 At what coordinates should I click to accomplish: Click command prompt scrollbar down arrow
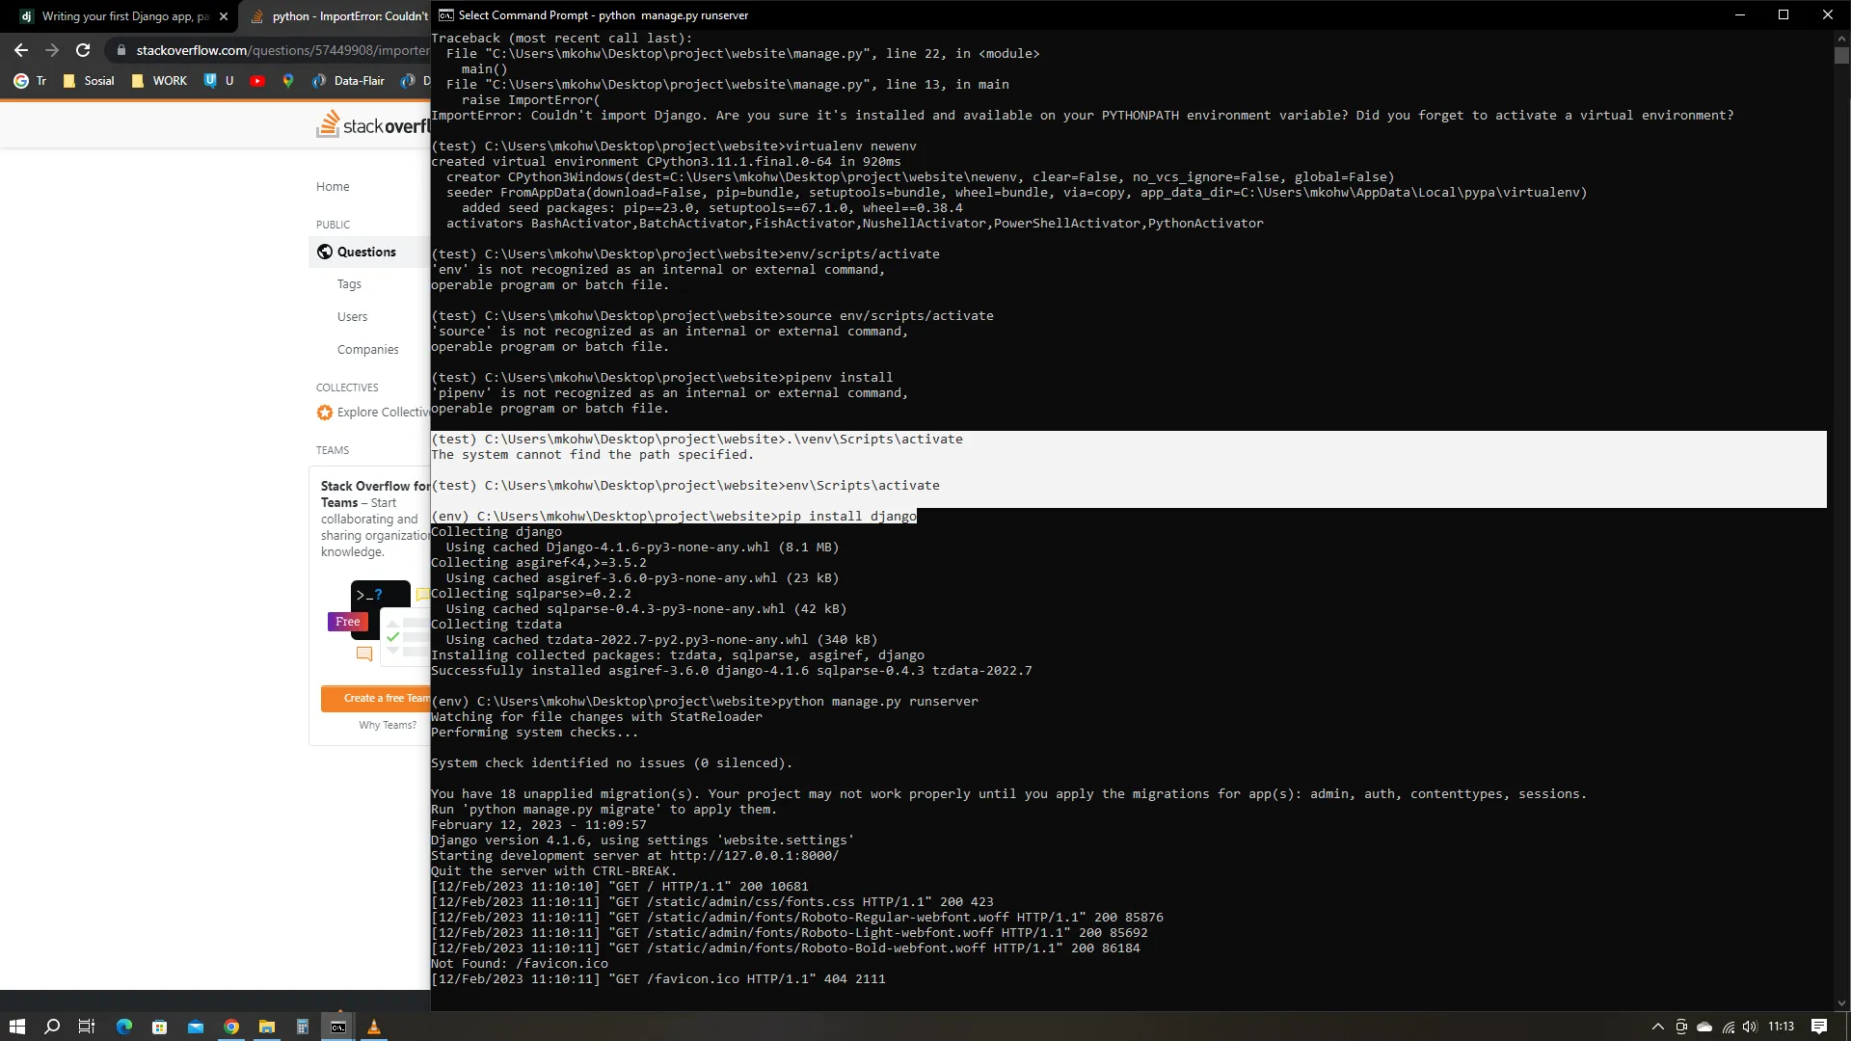tap(1841, 1002)
